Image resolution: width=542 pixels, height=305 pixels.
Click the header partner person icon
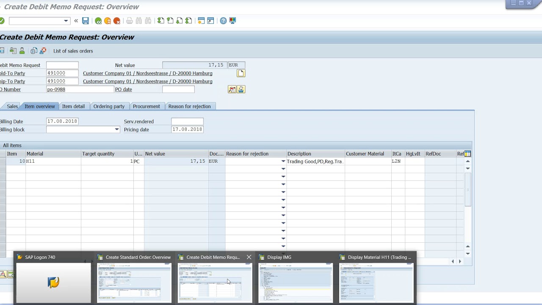click(x=22, y=51)
